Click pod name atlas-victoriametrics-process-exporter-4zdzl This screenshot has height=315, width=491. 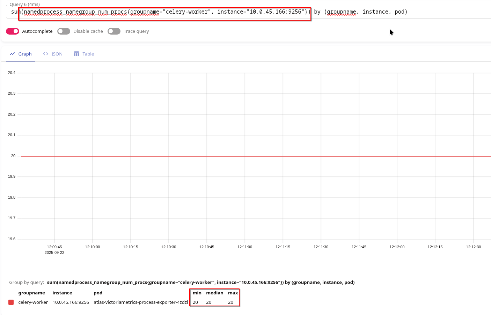tap(141, 302)
